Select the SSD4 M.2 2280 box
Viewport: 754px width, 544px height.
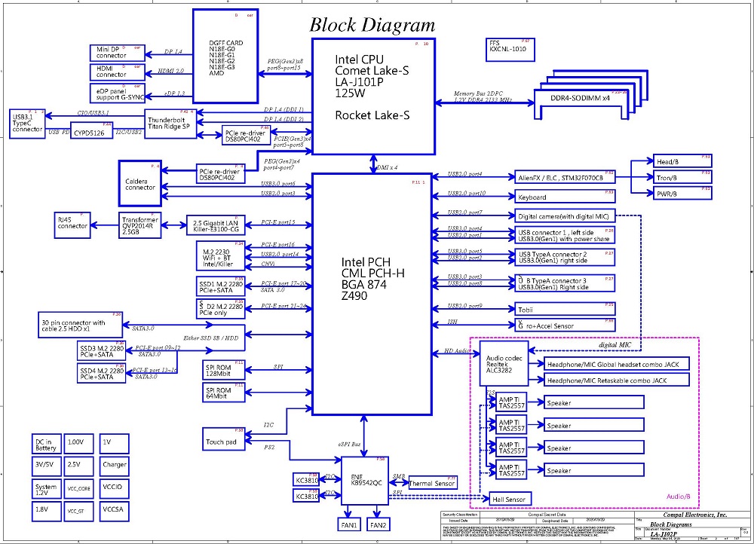pyautogui.click(x=102, y=374)
